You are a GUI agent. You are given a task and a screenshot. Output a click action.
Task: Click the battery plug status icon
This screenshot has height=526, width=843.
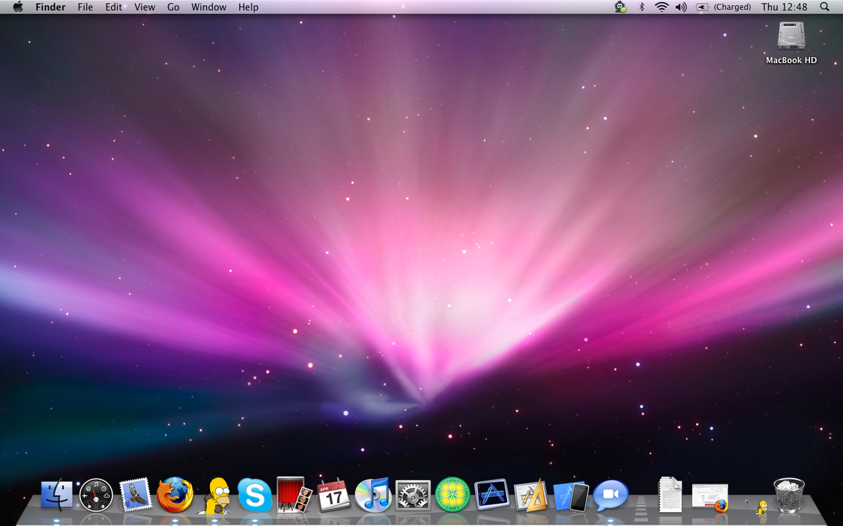click(703, 7)
